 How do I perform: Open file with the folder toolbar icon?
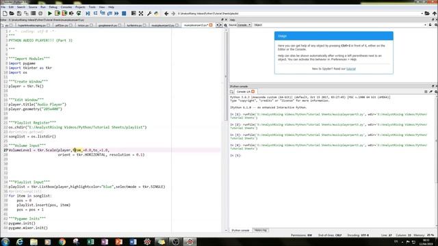[12, 14]
